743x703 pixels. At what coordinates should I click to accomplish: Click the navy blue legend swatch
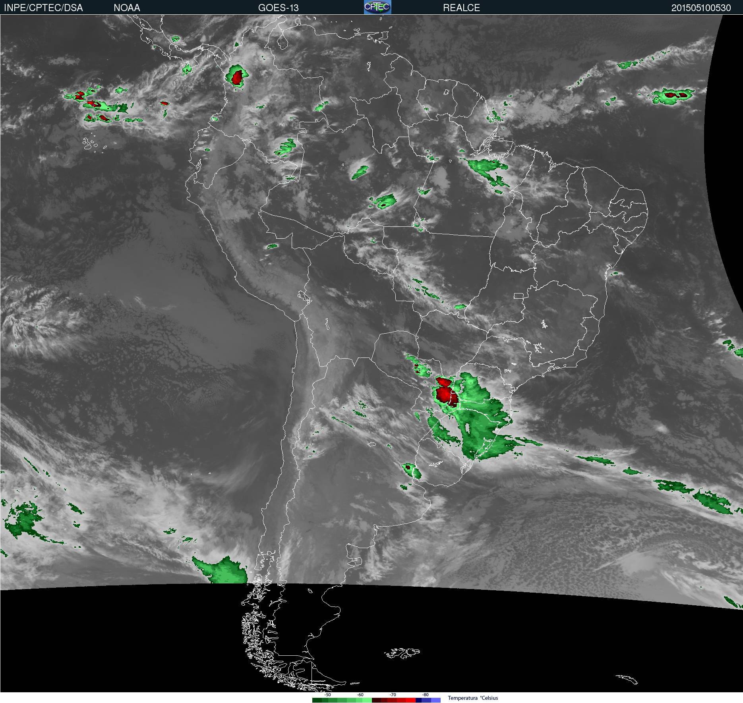click(x=418, y=700)
